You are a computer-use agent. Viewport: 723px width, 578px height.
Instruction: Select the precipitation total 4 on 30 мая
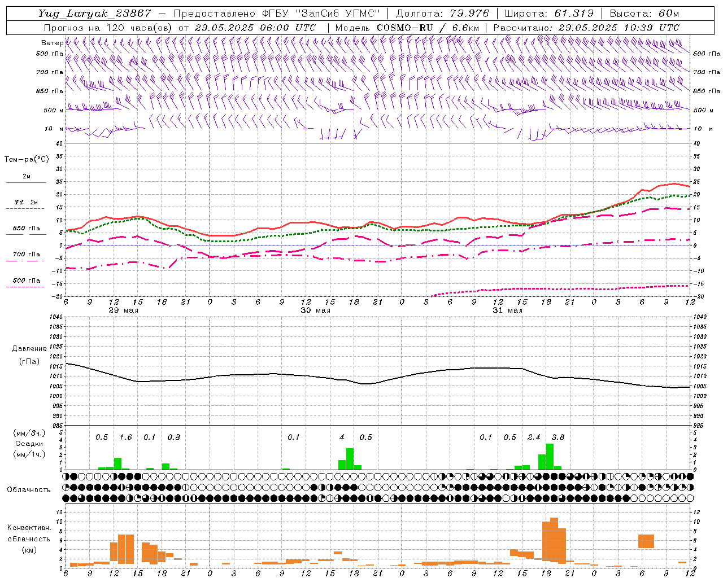[342, 437]
